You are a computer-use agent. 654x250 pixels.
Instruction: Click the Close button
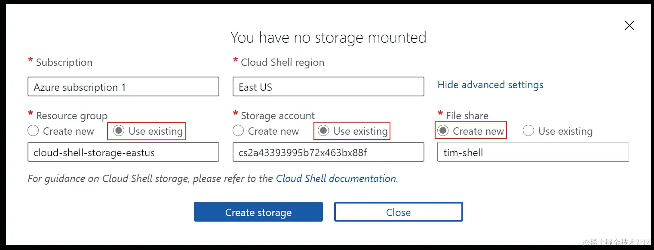[x=398, y=212]
